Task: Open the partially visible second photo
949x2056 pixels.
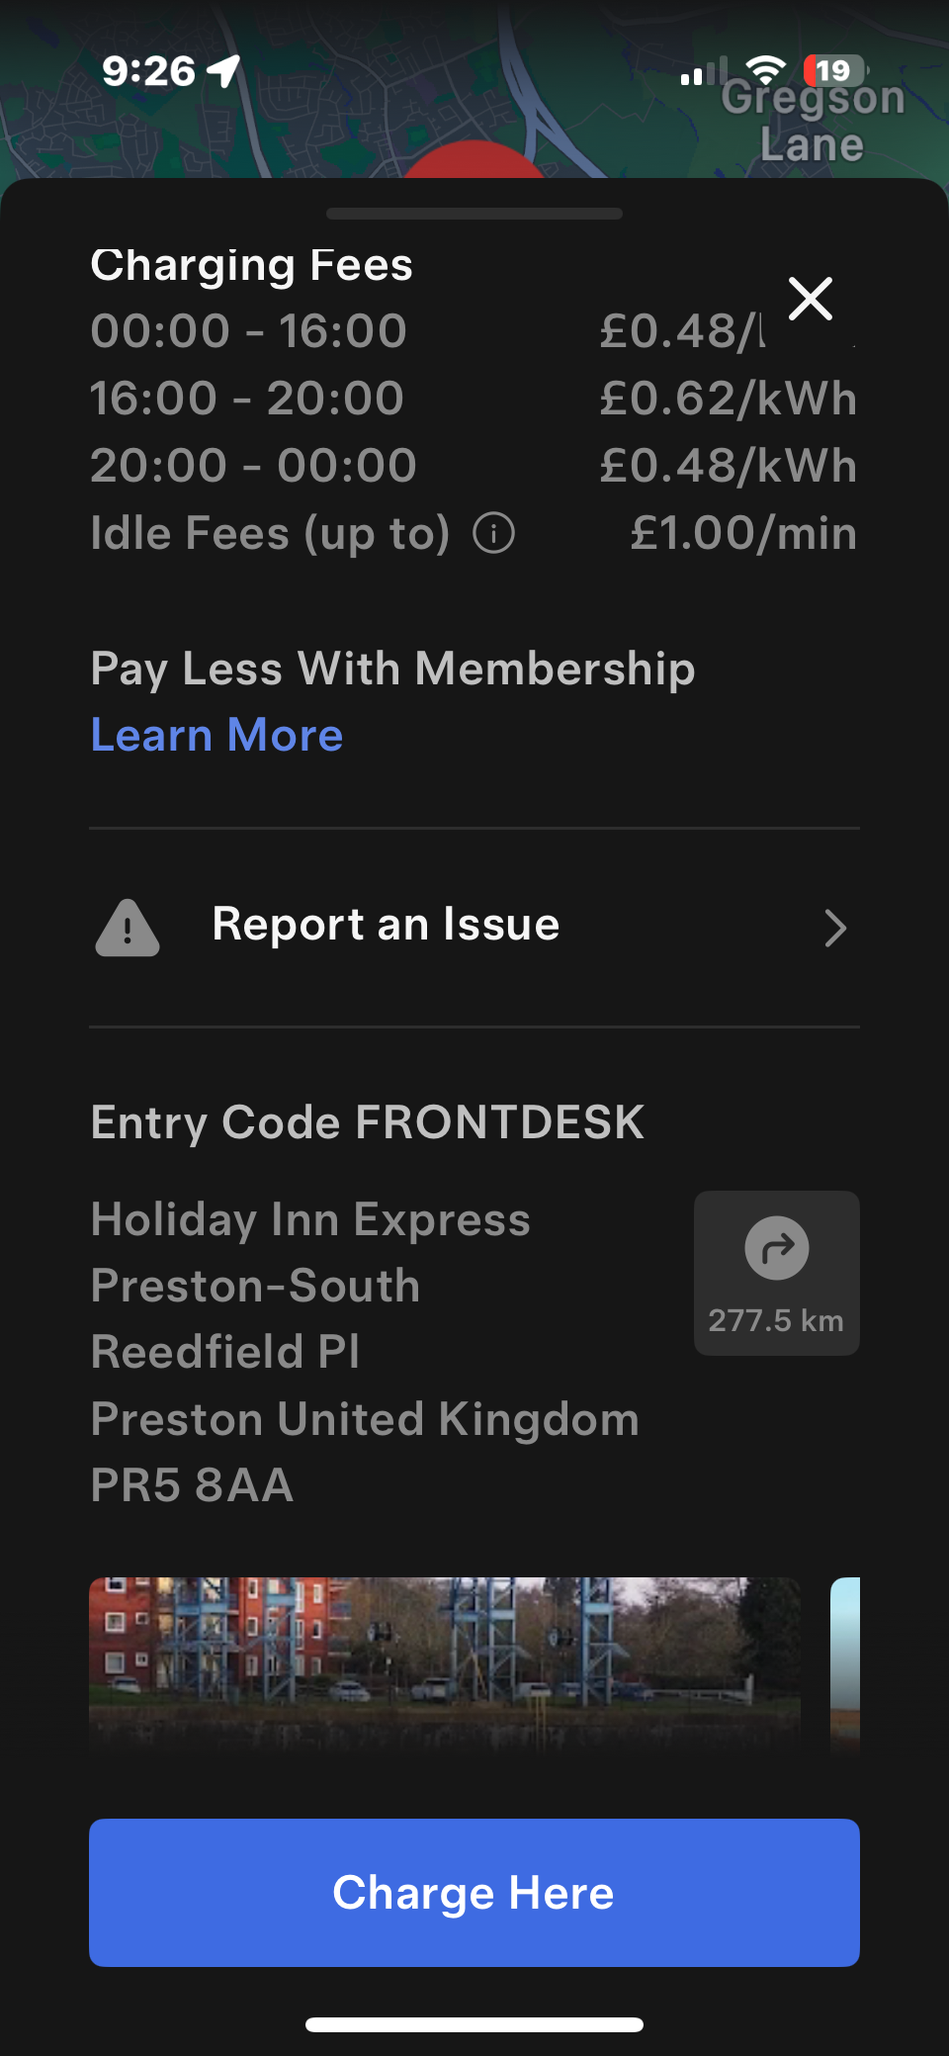Action: click(x=845, y=1661)
